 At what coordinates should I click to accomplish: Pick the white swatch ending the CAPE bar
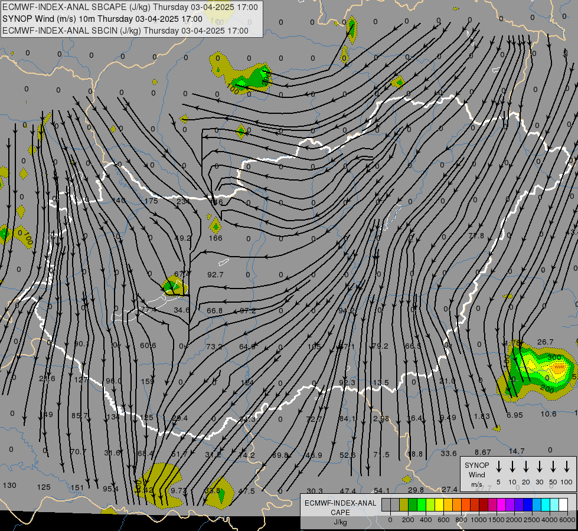coord(563,505)
